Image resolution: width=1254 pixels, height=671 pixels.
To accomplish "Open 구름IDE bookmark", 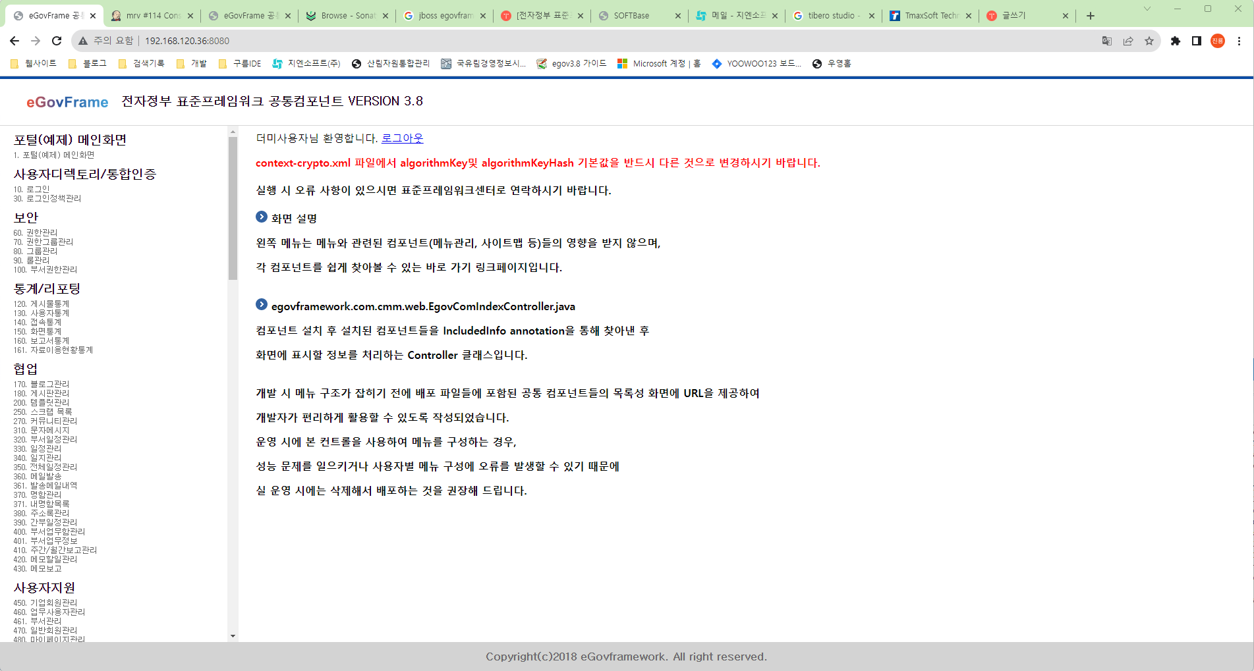I will point(240,63).
